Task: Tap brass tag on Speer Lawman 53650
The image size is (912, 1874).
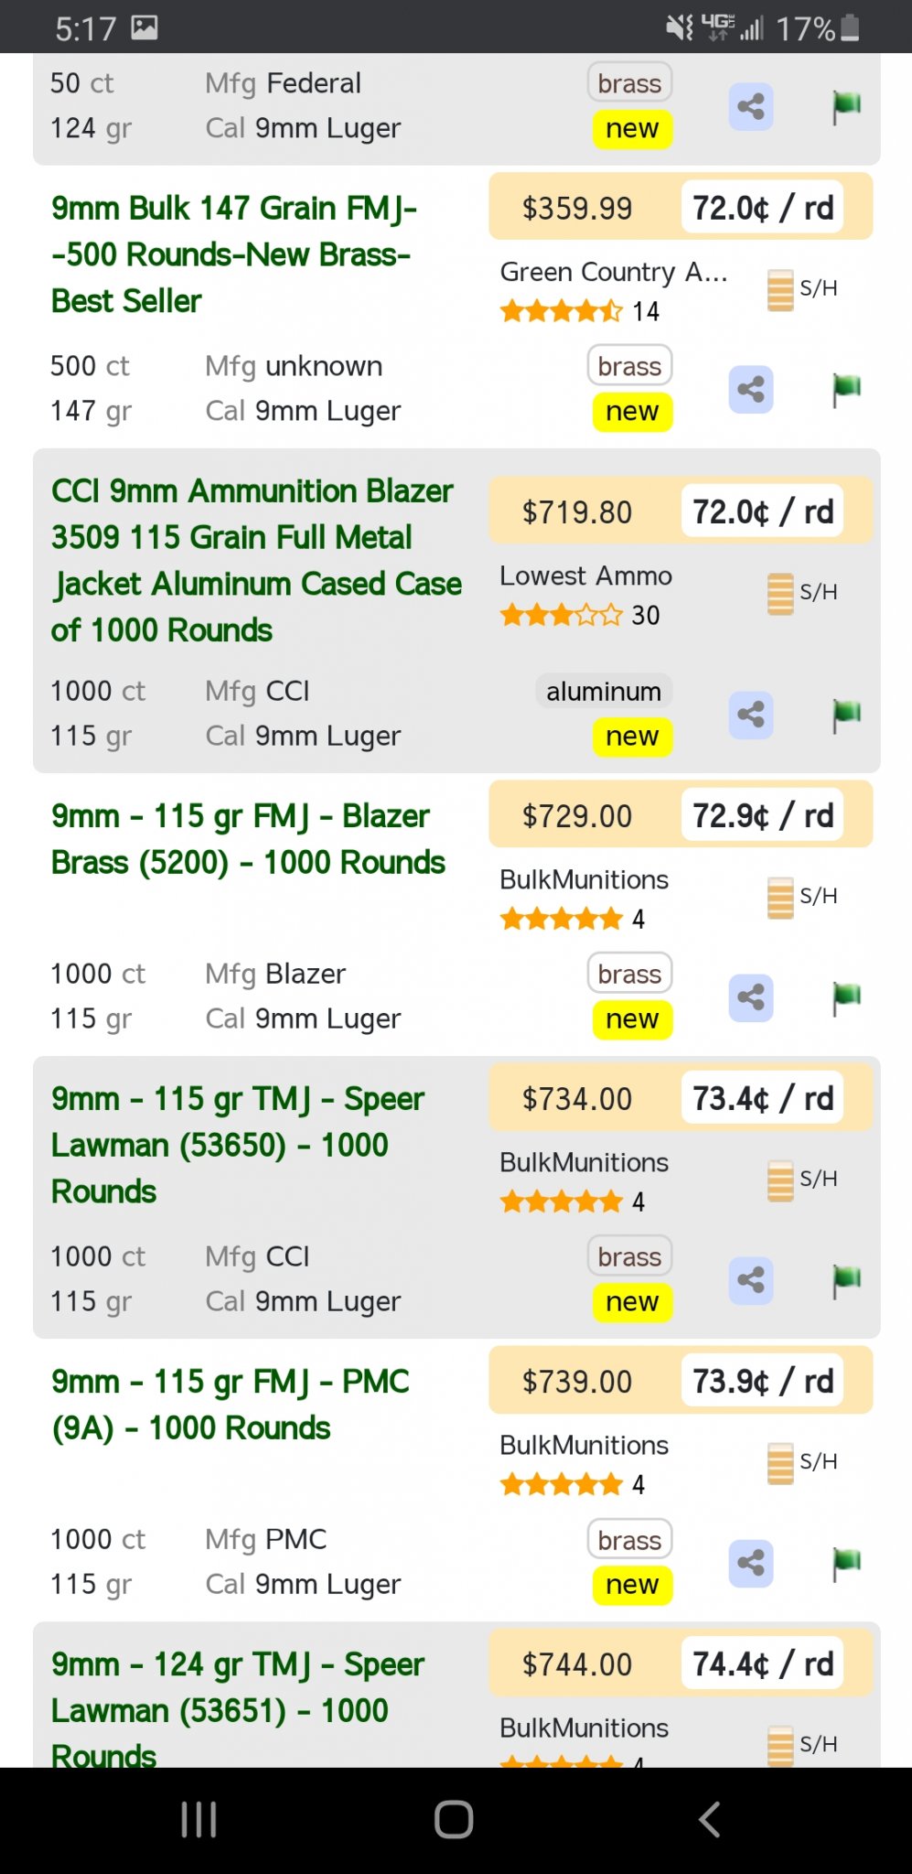Action: [629, 1256]
